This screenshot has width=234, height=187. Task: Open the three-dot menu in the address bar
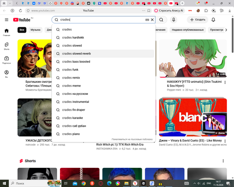[144, 11]
